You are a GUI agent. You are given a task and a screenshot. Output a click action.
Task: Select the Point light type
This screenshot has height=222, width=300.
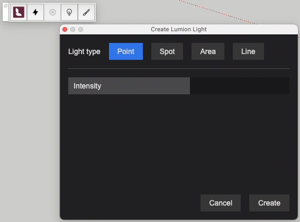tap(126, 51)
